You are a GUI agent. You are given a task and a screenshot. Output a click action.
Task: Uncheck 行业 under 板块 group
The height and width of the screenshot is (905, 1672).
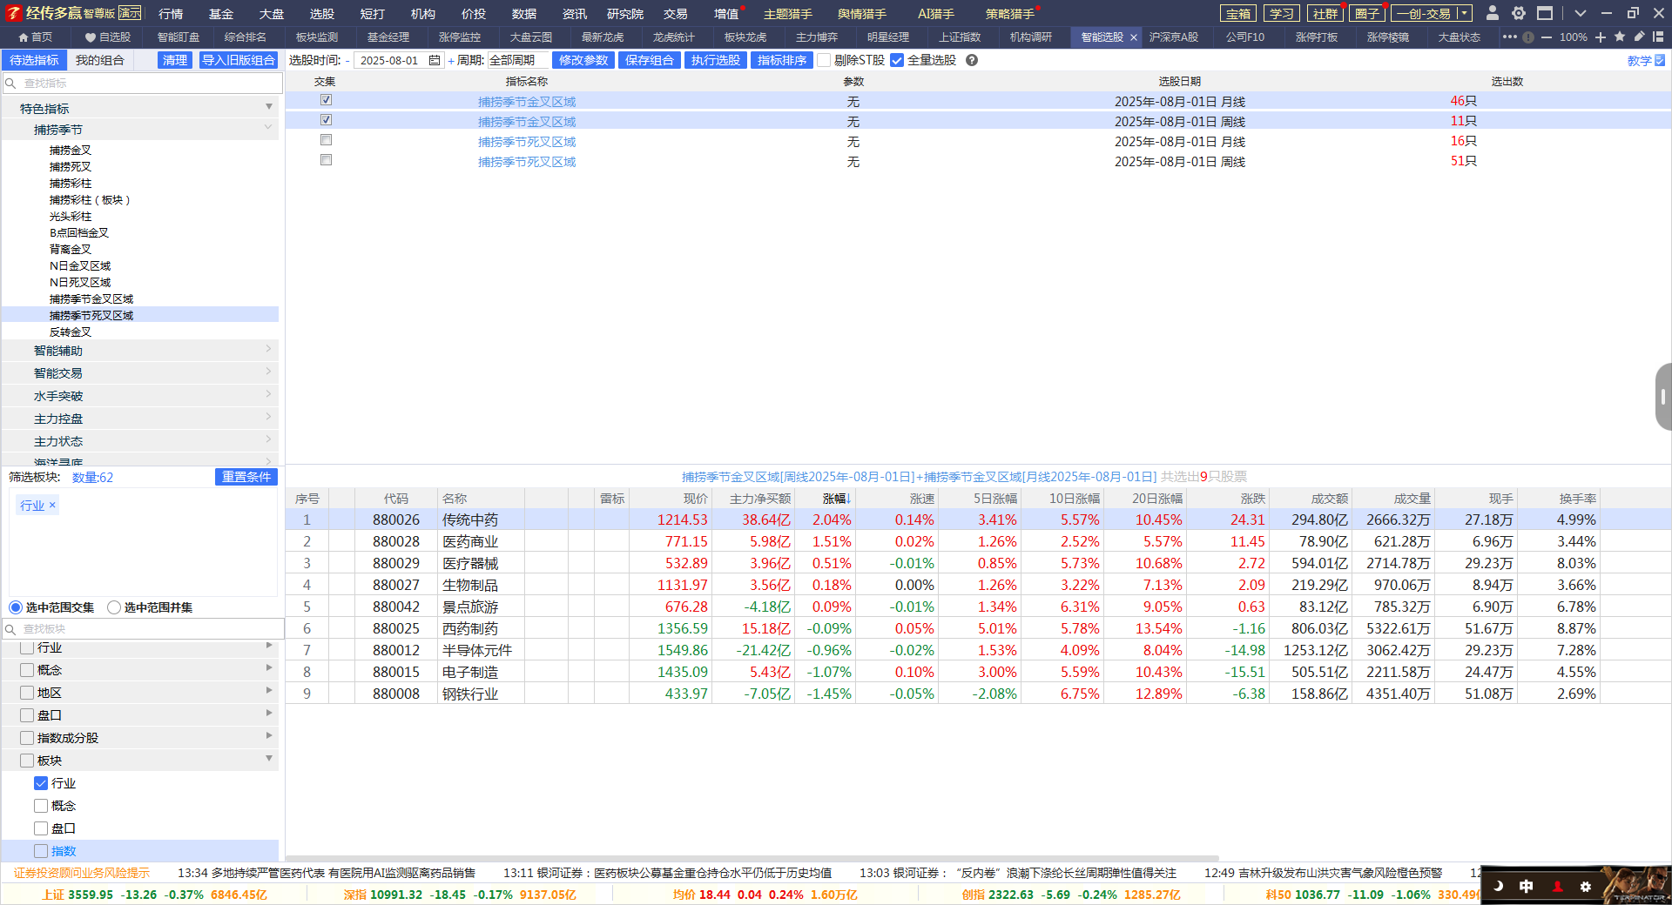(x=41, y=783)
